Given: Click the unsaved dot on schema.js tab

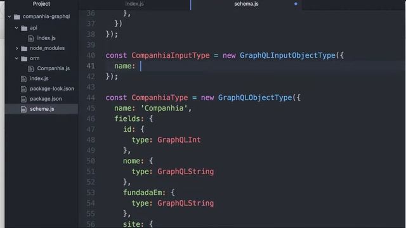Looking at the screenshot, I should pos(296,4).
